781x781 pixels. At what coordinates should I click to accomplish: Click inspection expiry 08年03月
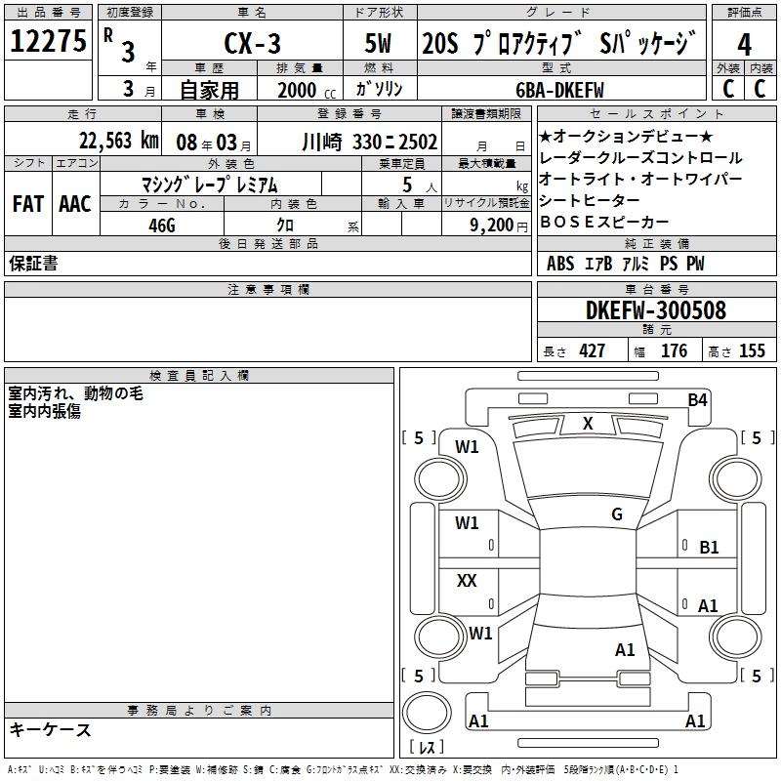(x=214, y=143)
